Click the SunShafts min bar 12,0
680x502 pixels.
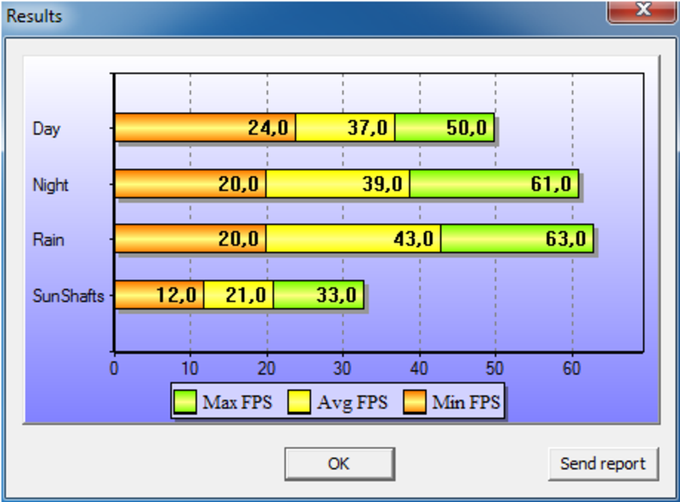click(159, 295)
